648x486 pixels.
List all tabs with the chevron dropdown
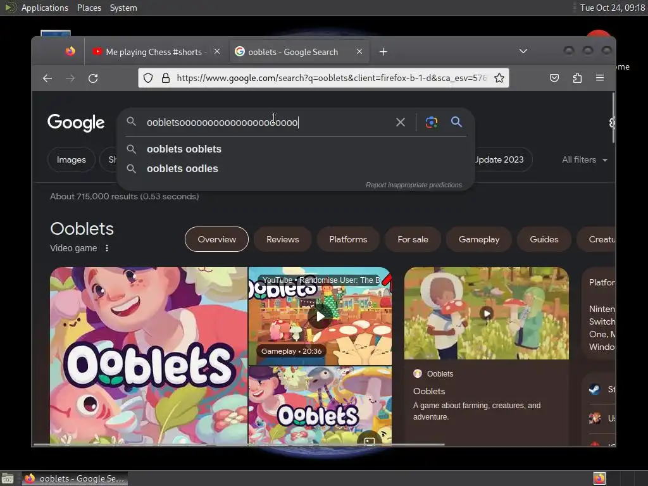(523, 51)
